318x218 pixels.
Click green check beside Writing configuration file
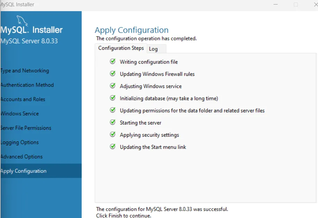pos(113,61)
